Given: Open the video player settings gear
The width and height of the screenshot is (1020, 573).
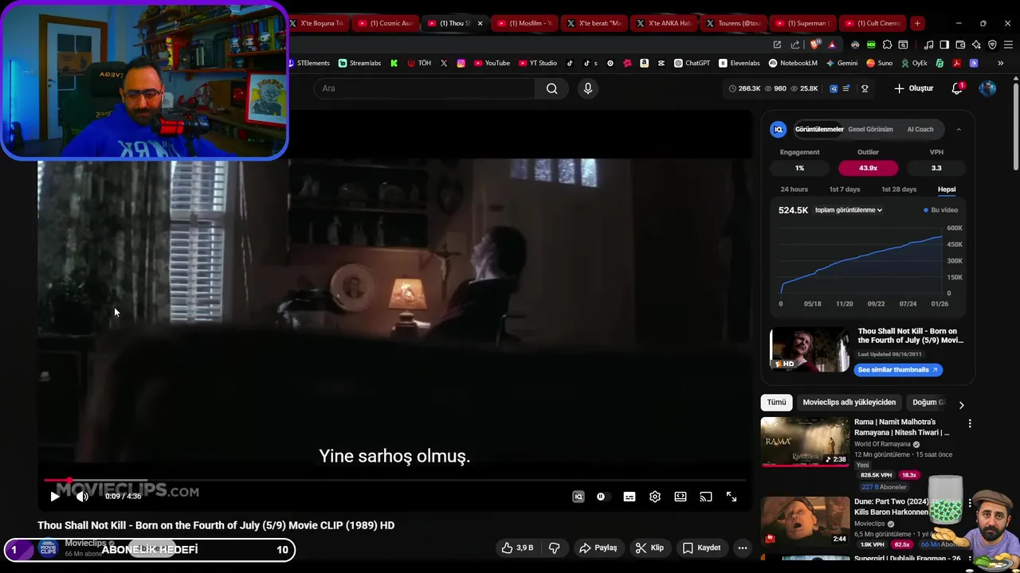Looking at the screenshot, I should [655, 497].
